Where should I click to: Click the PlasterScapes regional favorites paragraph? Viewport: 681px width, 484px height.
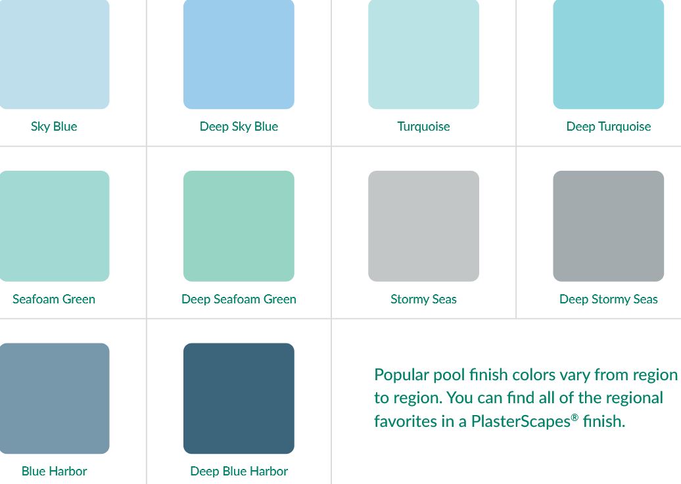[525, 398]
